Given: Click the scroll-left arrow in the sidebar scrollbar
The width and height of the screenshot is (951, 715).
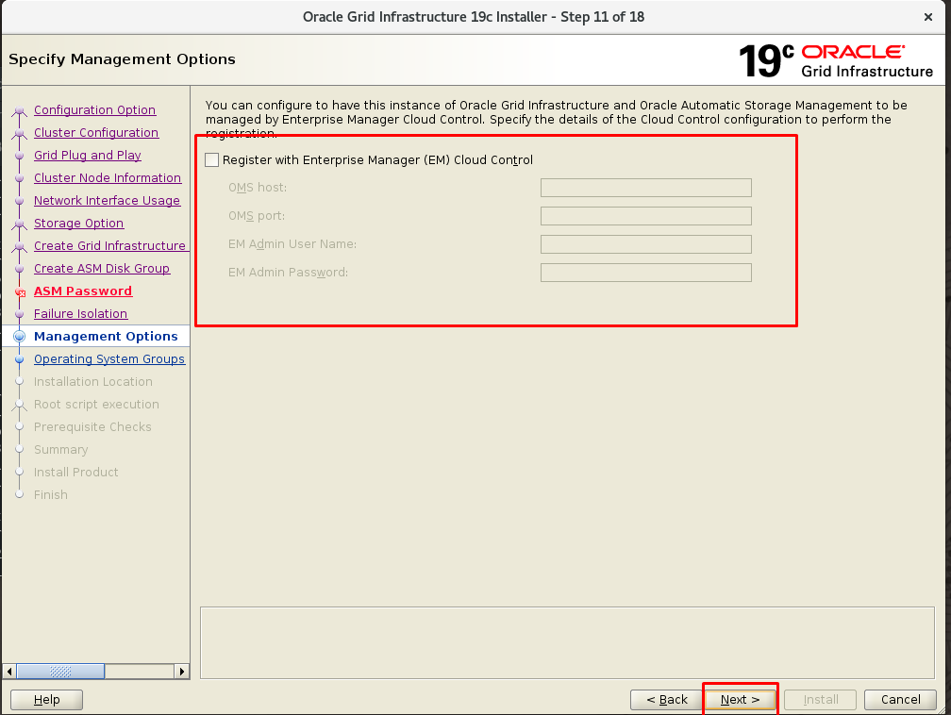Looking at the screenshot, I should 9,672.
